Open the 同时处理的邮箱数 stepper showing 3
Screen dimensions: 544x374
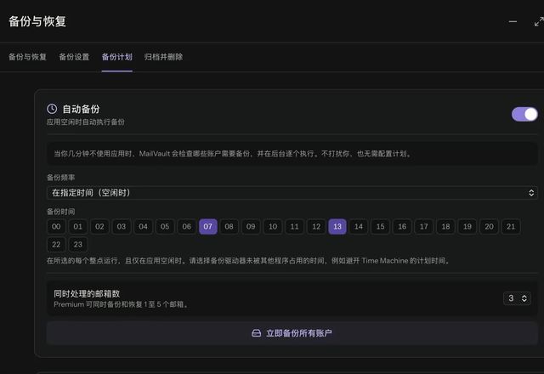click(x=517, y=298)
